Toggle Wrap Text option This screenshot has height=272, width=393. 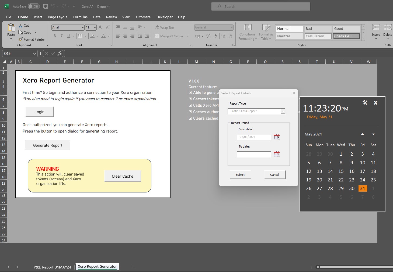point(165,27)
